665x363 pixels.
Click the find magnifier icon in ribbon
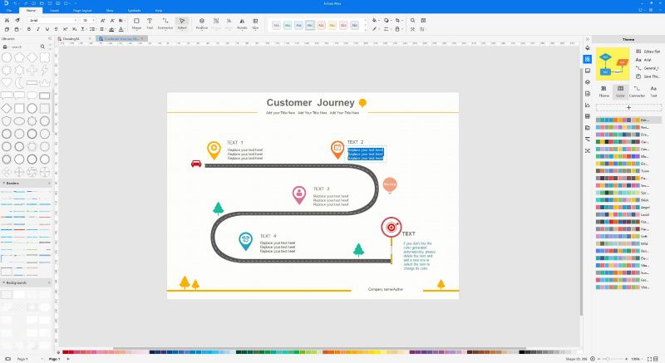click(x=412, y=20)
